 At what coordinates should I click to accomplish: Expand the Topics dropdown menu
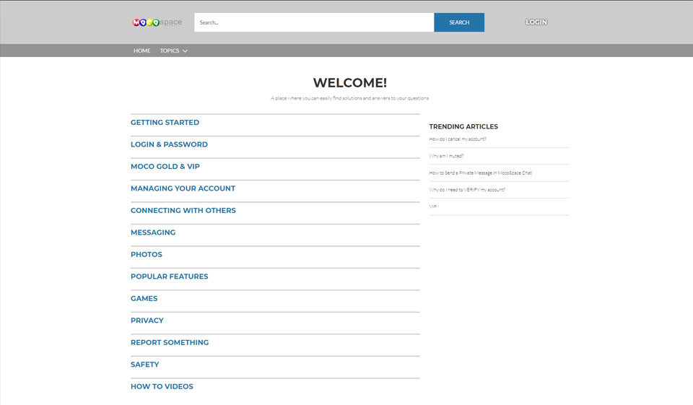click(173, 51)
